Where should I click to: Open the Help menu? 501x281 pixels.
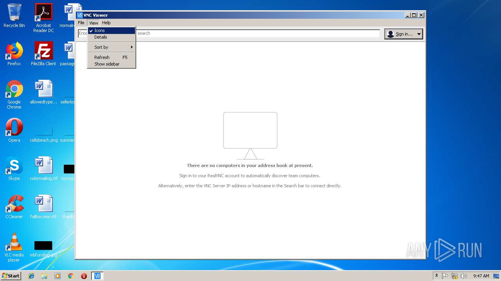[x=106, y=23]
